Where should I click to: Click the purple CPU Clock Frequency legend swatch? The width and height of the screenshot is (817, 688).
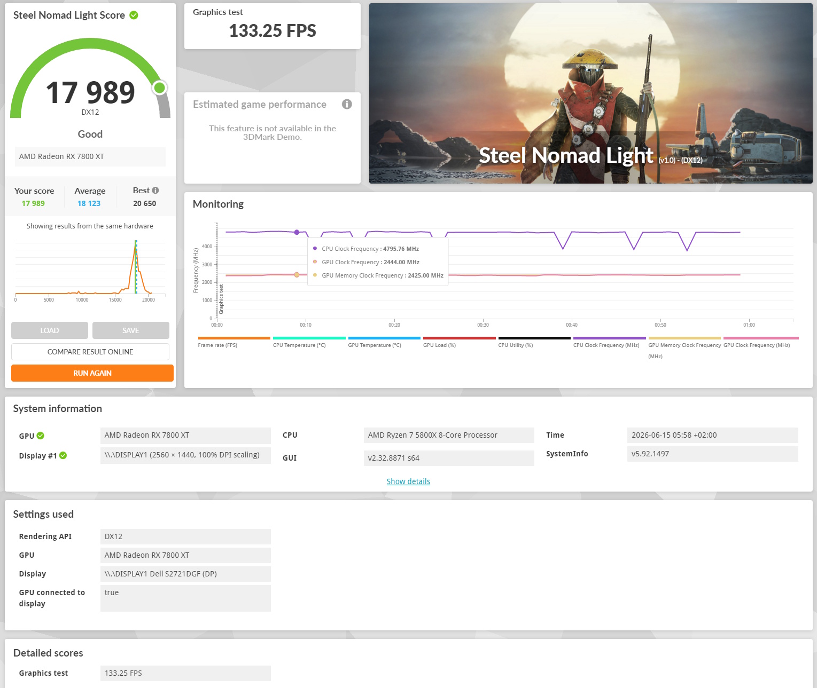610,338
